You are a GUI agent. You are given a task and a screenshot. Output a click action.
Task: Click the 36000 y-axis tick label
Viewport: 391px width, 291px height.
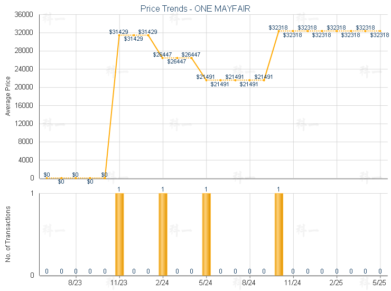point(24,14)
